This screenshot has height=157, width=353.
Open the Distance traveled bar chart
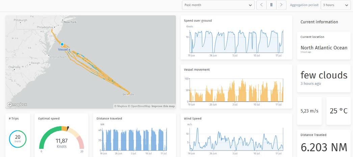tap(134, 135)
